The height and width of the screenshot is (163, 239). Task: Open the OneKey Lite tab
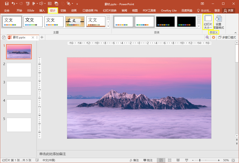(x=169, y=10)
